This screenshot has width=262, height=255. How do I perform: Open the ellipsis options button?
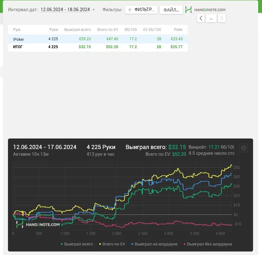coord(211,18)
